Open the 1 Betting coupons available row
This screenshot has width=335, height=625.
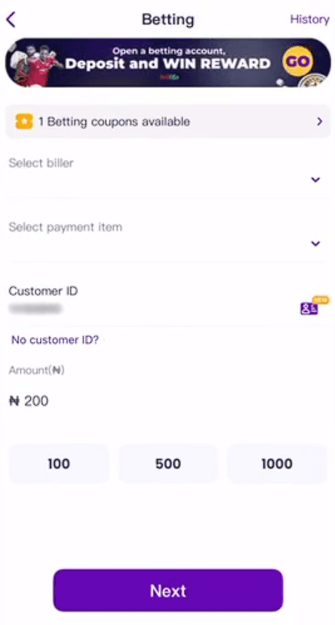pos(168,121)
